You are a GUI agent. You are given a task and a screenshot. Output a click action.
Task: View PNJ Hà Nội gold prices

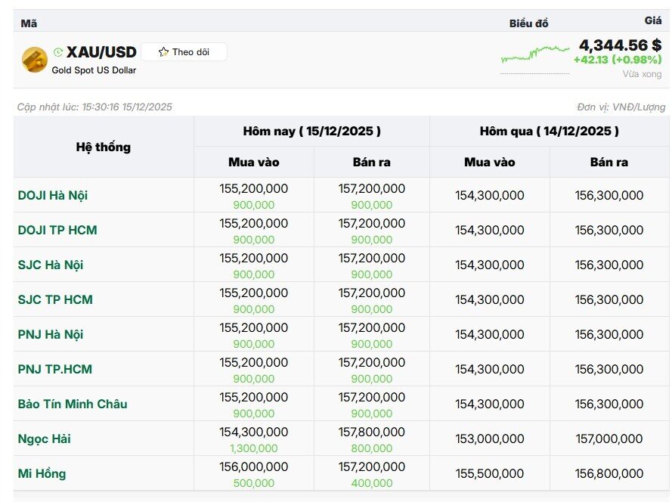pyautogui.click(x=51, y=334)
